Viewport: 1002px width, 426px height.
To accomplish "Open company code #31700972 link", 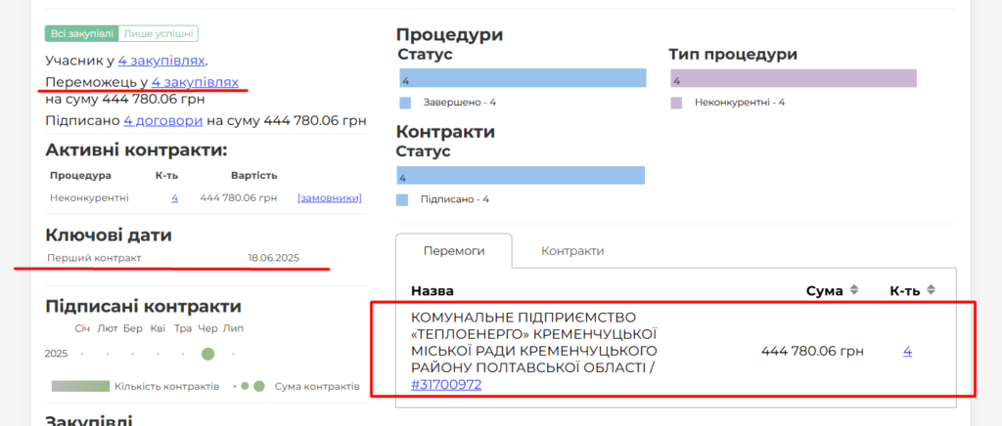I will [446, 385].
